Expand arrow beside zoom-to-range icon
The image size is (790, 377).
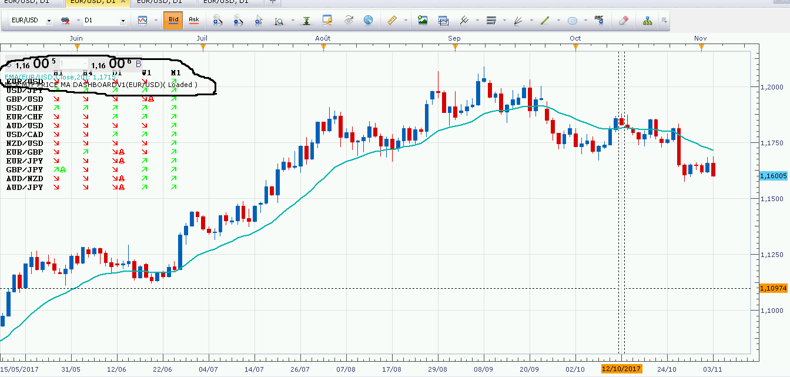pos(293,21)
